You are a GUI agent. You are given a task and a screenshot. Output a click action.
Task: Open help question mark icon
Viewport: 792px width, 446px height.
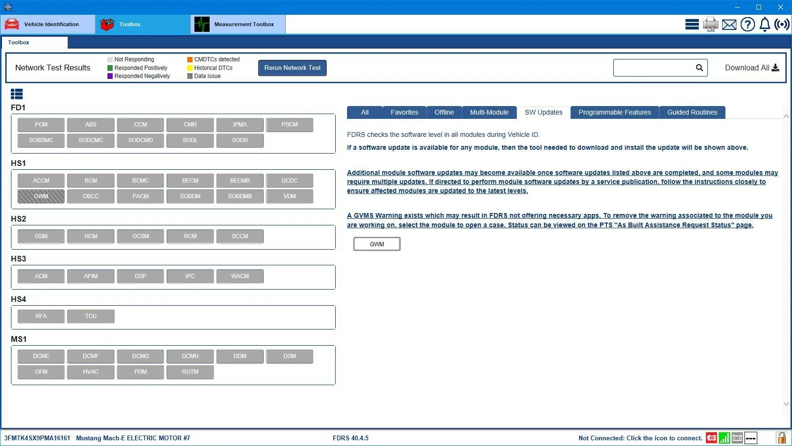pyautogui.click(x=747, y=24)
